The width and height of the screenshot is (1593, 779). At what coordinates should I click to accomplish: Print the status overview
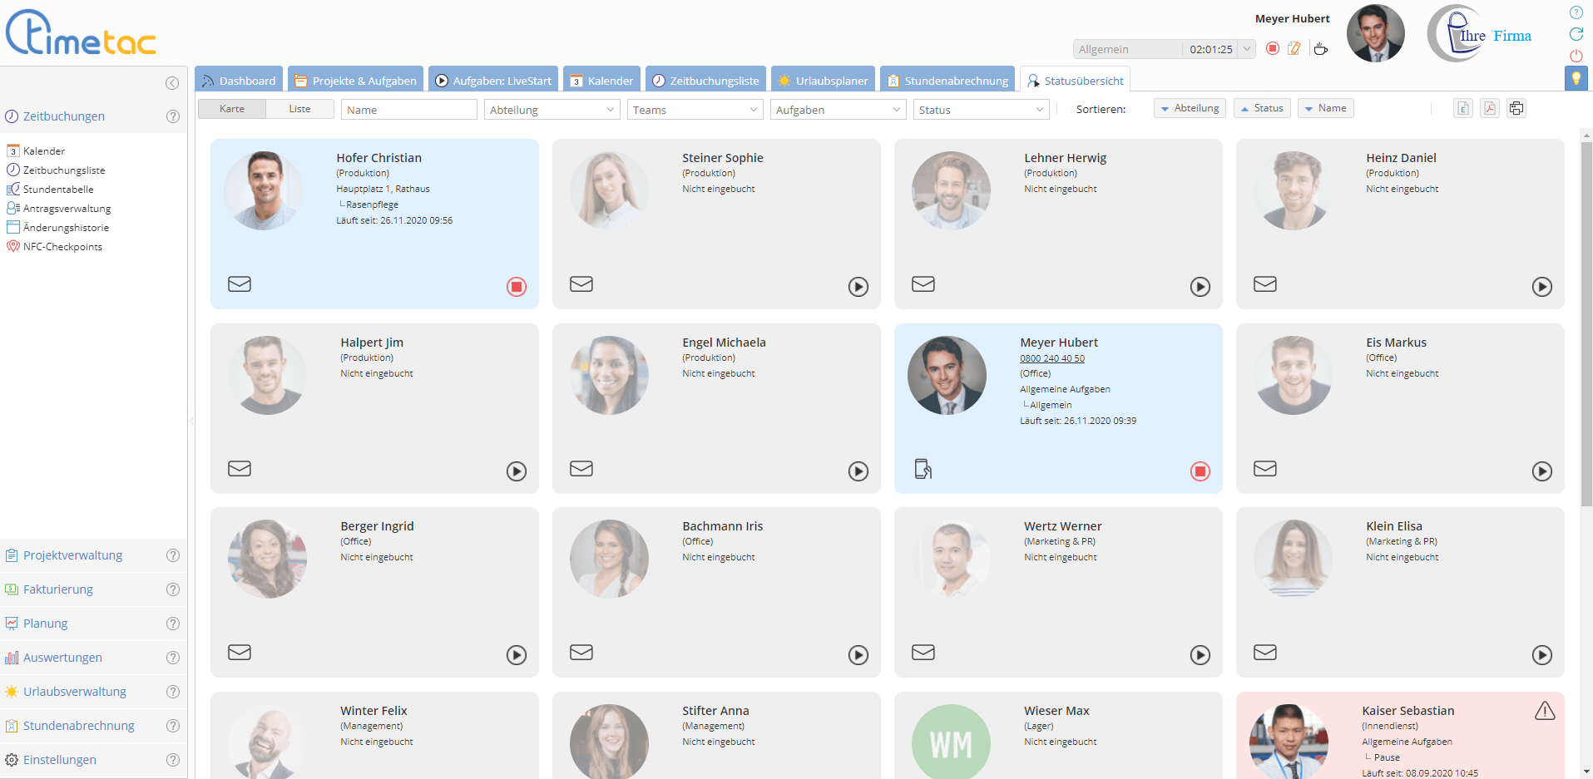(1516, 109)
